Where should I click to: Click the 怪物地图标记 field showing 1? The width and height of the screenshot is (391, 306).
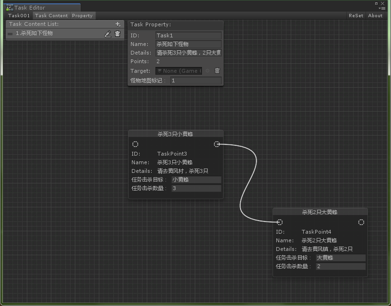(x=196, y=80)
